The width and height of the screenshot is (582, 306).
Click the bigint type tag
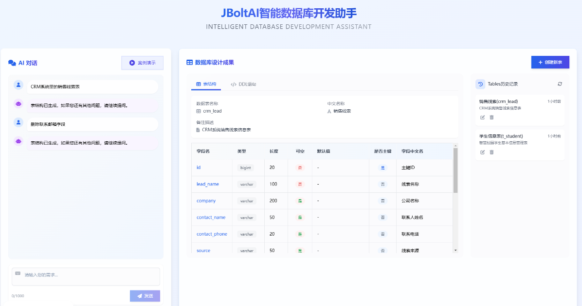245,168
